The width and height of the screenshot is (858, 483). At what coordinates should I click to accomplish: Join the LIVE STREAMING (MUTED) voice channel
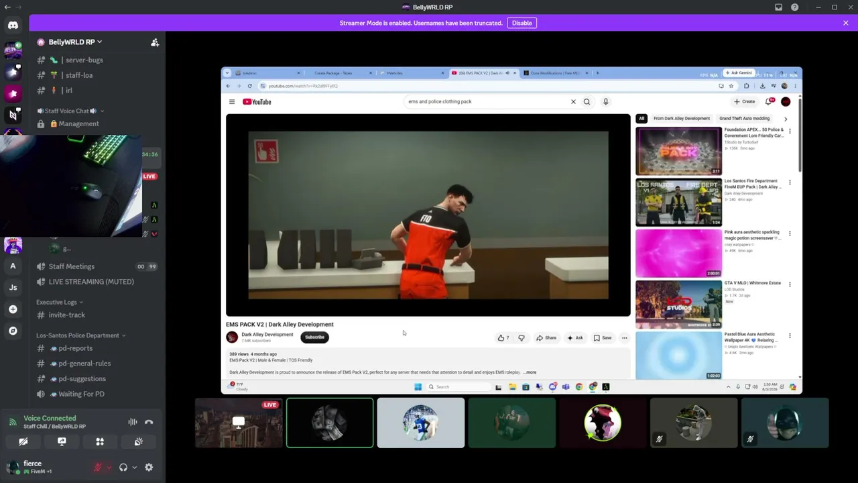point(97,282)
